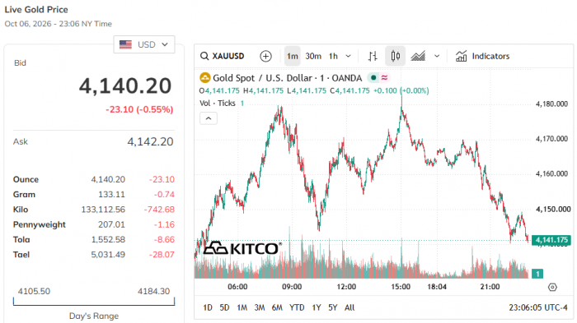Image resolution: width=577 pixels, height=323 pixels.
Task: Switch to the 30m interval
Action: pos(313,56)
